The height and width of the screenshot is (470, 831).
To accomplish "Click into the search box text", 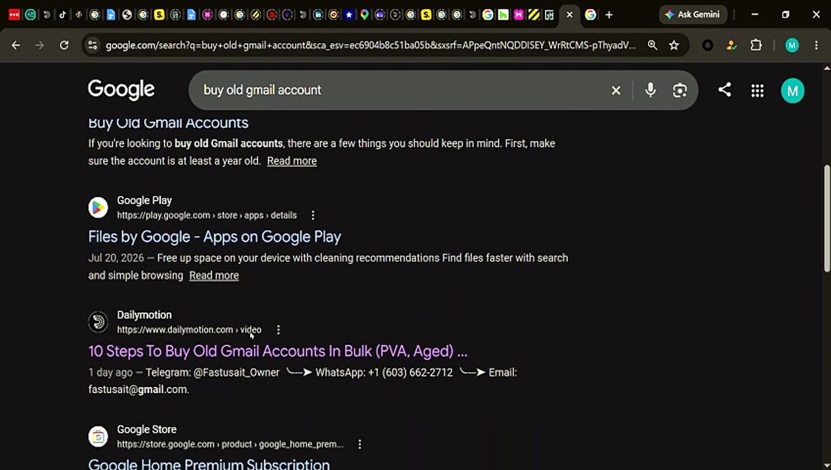I will [x=262, y=90].
